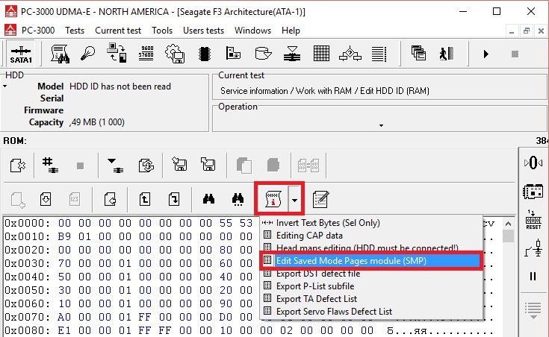
Task: Click the puzzle piece ROM toolbar icon
Action: [x=17, y=165]
